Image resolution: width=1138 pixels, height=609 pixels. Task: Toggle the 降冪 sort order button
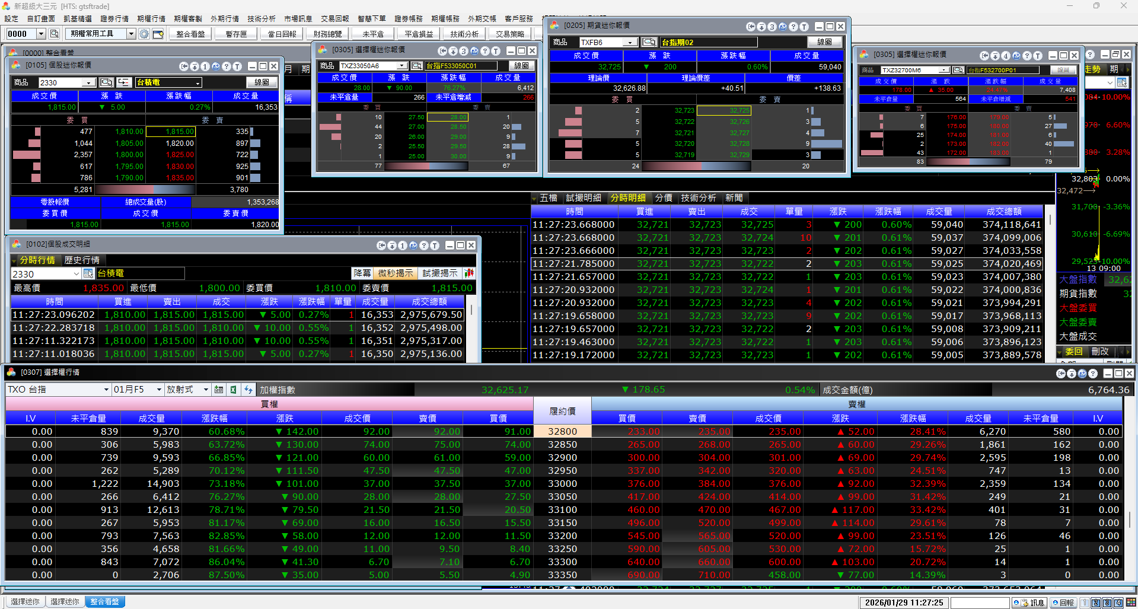(x=362, y=273)
